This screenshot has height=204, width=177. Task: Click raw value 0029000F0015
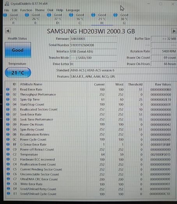[161, 155]
